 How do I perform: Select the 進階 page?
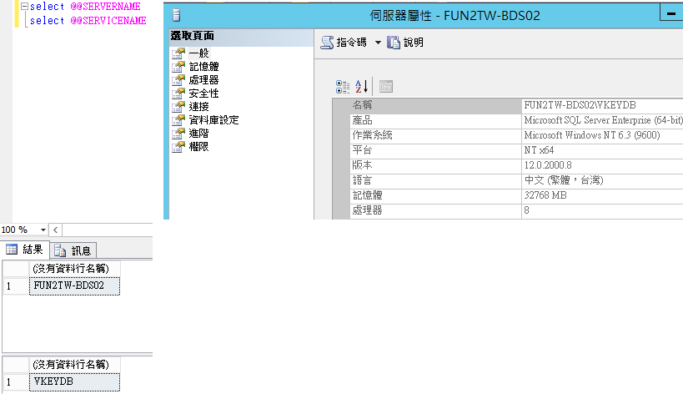pyautogui.click(x=199, y=134)
